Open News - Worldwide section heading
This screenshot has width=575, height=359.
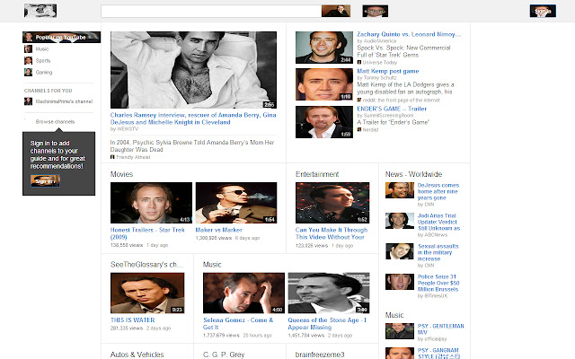pyautogui.click(x=413, y=174)
